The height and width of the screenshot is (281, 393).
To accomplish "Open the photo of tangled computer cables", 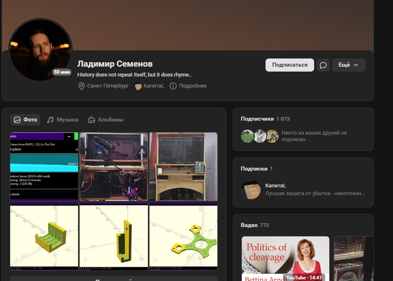I will coord(114,166).
